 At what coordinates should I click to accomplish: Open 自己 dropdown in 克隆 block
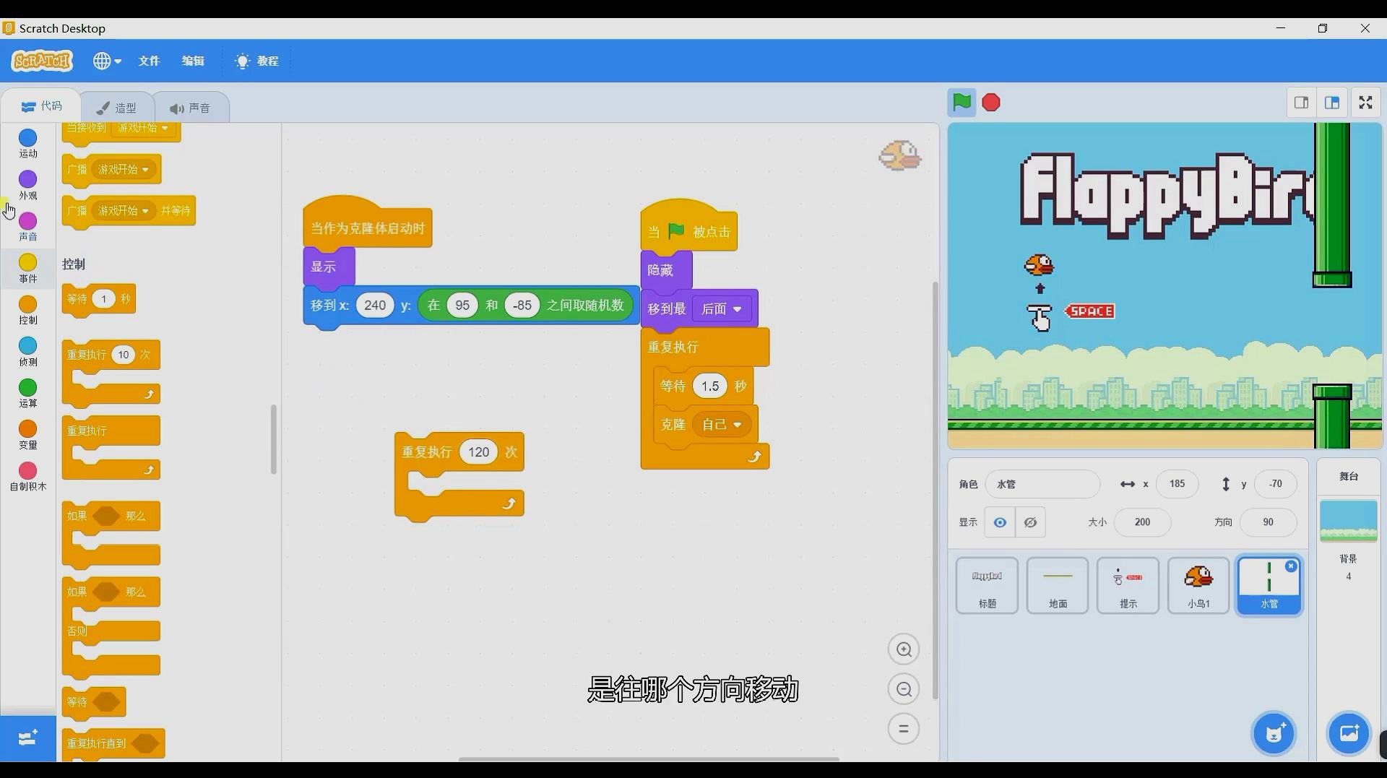click(722, 425)
